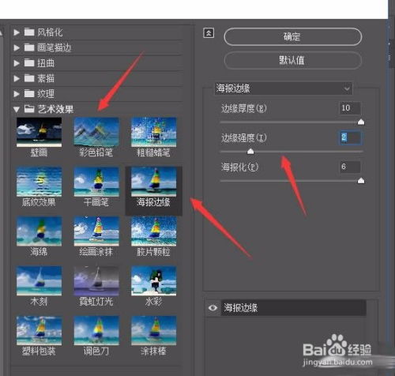Select the 胶片颗粒 filter thumbnail
Viewport: 395px width, 376px height.
(x=154, y=231)
